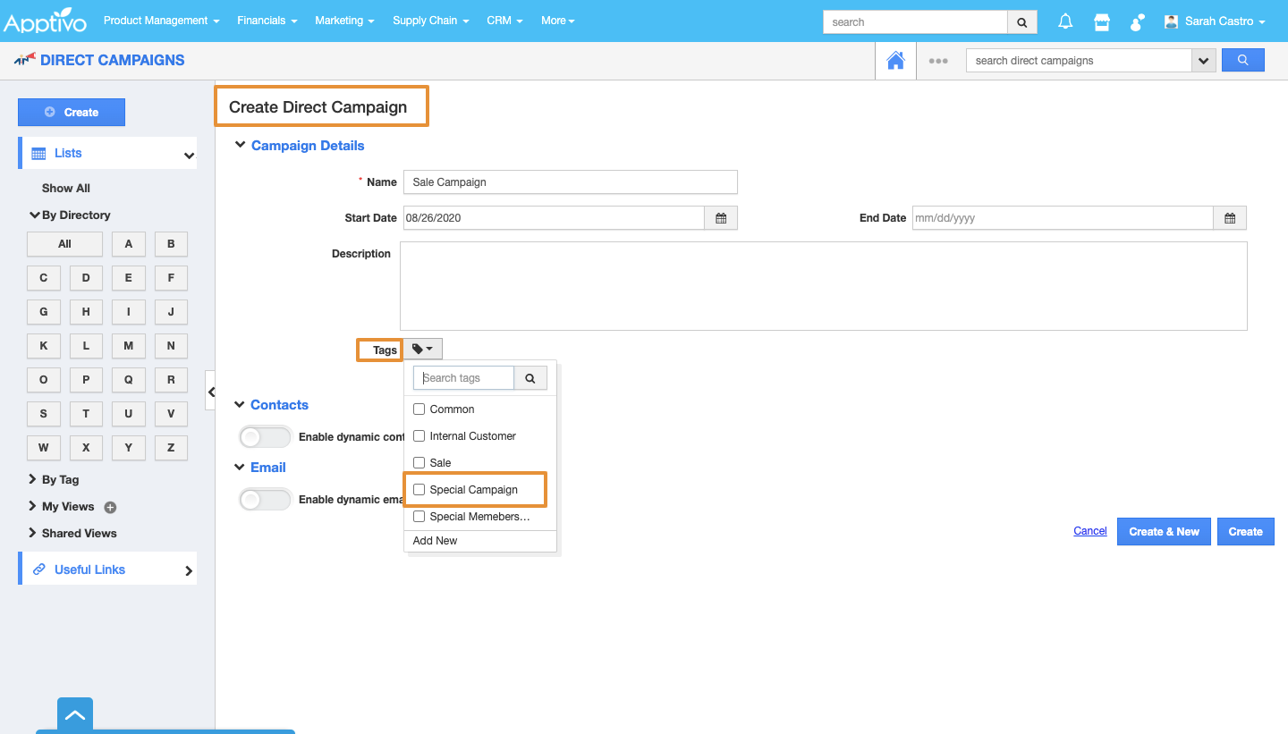Enable the dynamic contacts toggle

coord(265,437)
